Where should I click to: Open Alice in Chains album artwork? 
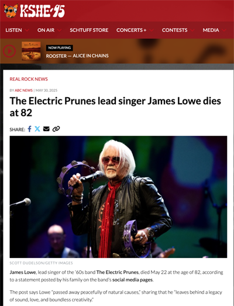tap(31, 51)
